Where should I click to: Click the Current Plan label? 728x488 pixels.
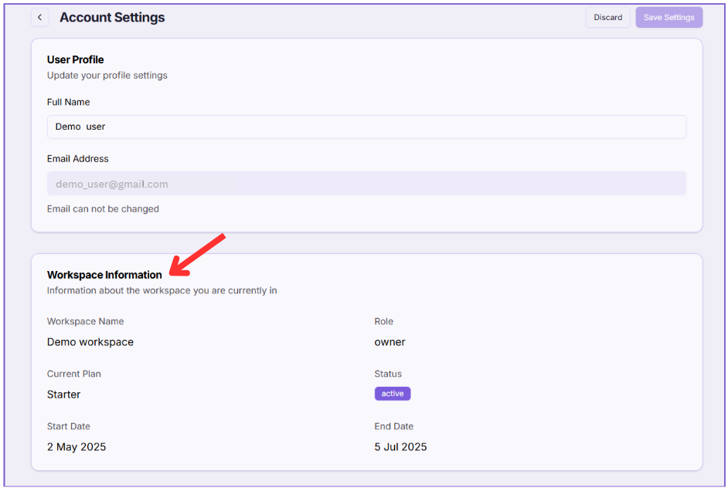coord(73,374)
